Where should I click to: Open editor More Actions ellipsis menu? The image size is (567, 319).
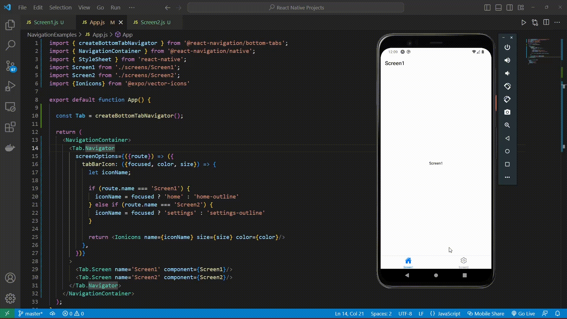(x=557, y=22)
